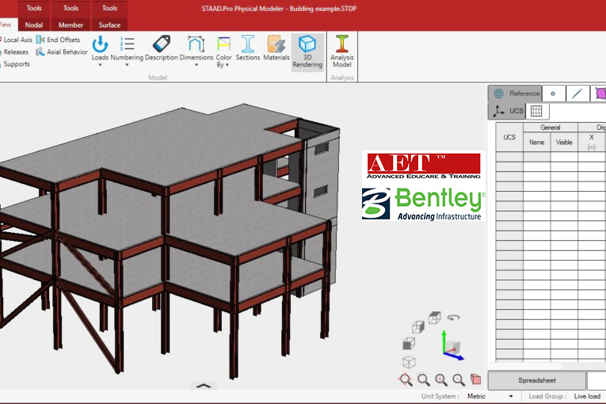Toggle Local Axis display
The height and width of the screenshot is (404, 606).
pos(17,40)
